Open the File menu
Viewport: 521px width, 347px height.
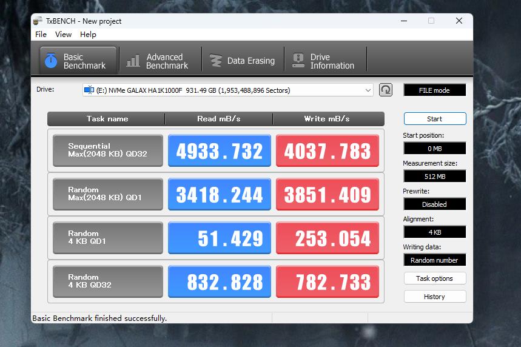tap(41, 34)
